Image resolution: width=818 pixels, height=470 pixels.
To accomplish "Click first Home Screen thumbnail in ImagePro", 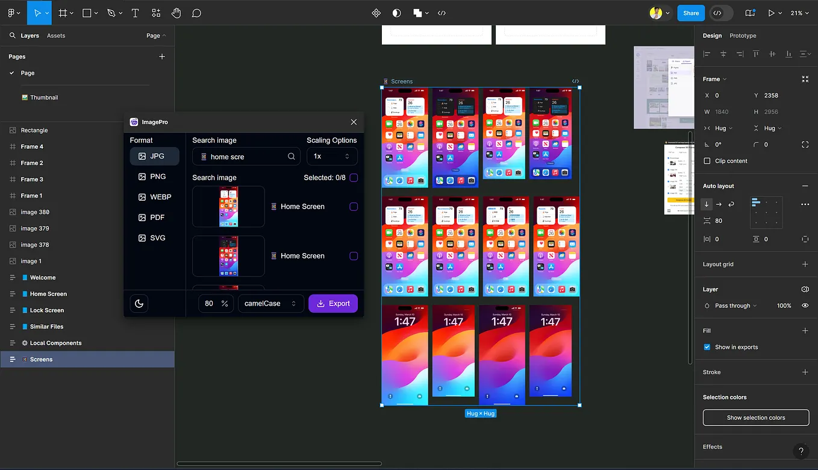I will [228, 207].
